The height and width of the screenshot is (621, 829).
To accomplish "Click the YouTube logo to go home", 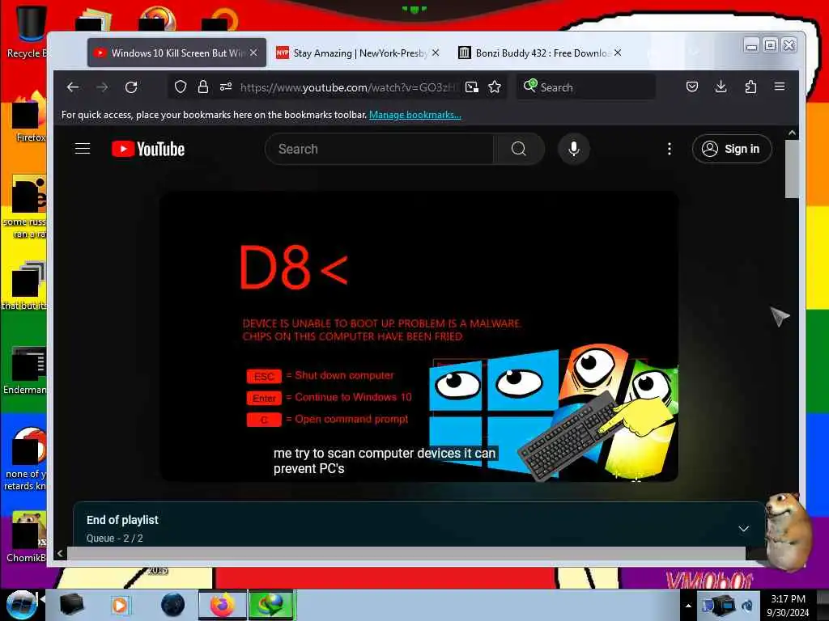I will coord(148,149).
